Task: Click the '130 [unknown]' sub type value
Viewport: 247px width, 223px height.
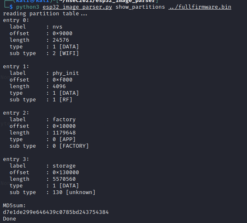Action: point(74,192)
